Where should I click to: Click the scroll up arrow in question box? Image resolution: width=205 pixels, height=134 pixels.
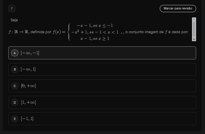(x=194, y=19)
